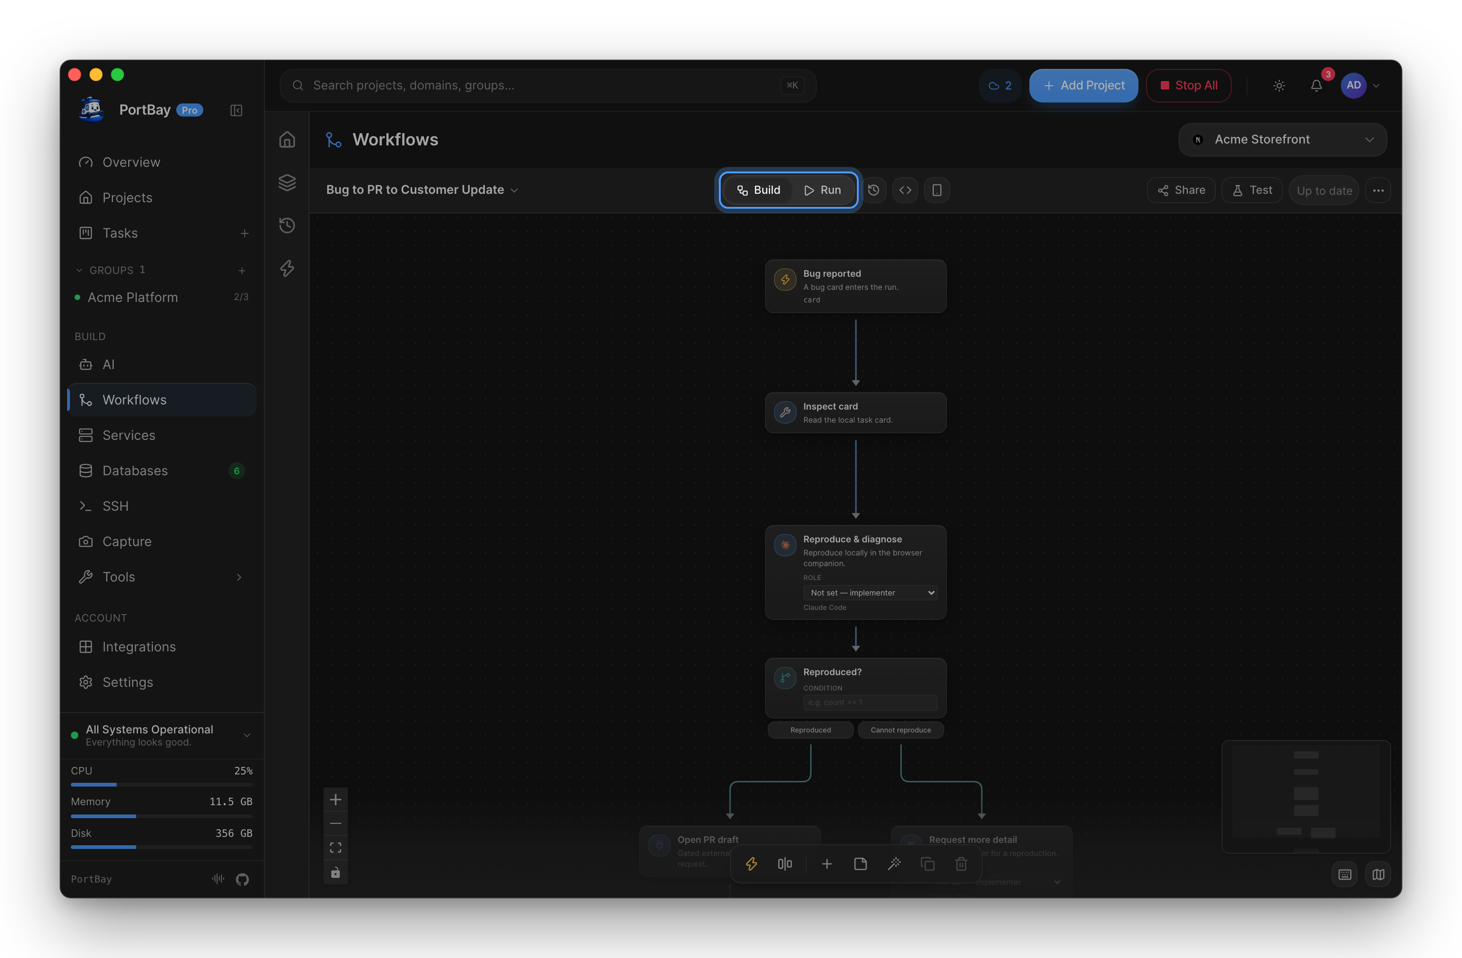Expand the Bug to PR workflow name dropdown
The image size is (1462, 958).
[x=422, y=190]
